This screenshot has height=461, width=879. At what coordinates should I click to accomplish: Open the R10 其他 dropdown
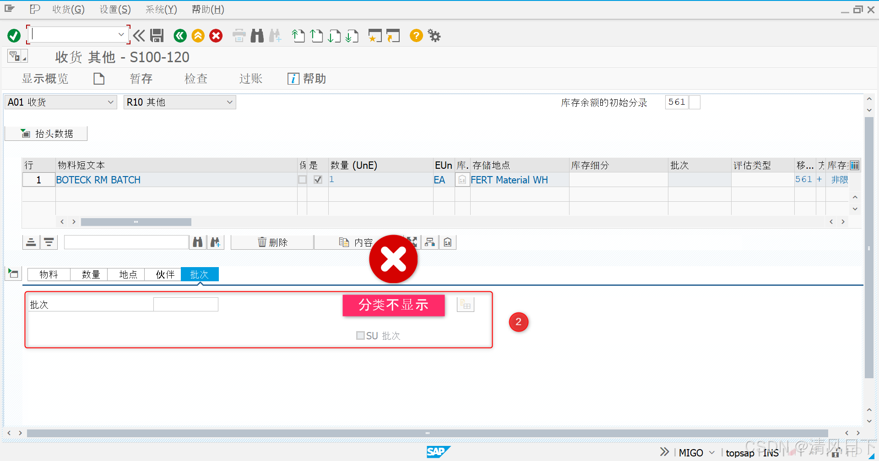point(230,102)
